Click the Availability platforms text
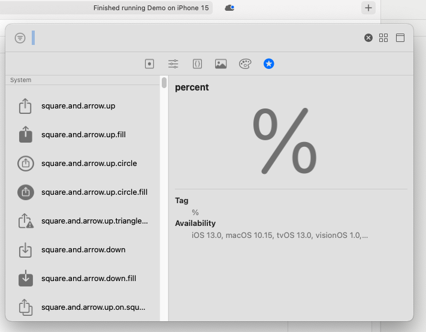This screenshot has width=426, height=332. [x=280, y=235]
